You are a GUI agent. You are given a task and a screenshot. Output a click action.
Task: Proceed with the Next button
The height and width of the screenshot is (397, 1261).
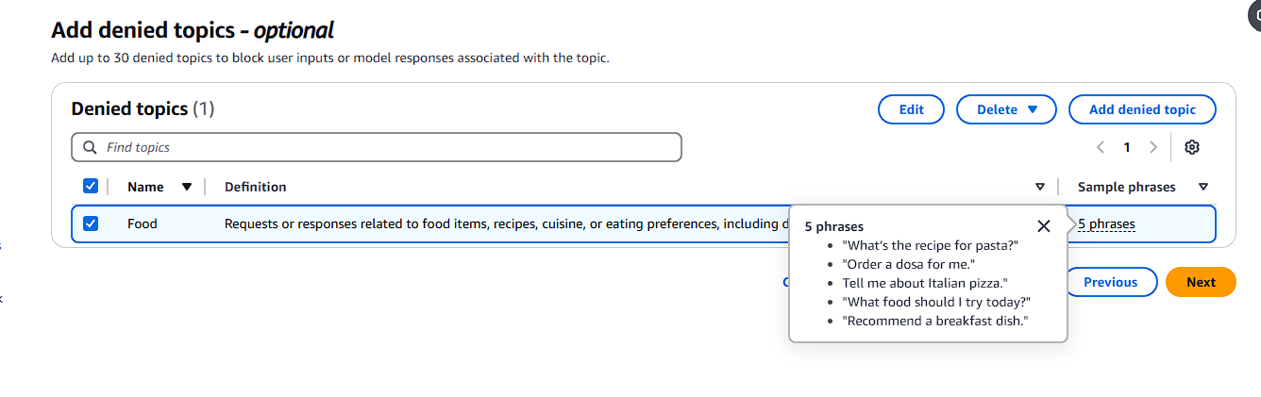(1201, 282)
